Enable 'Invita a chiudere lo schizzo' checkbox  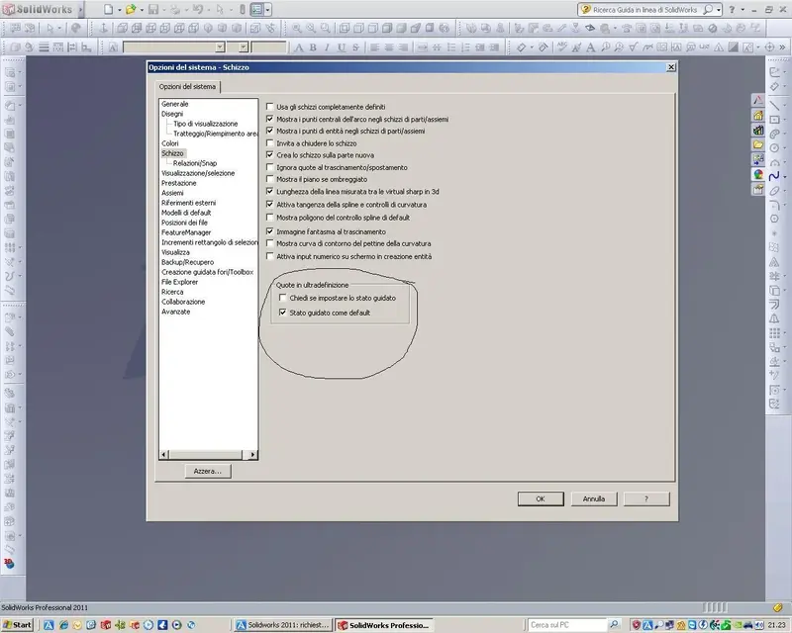point(269,142)
